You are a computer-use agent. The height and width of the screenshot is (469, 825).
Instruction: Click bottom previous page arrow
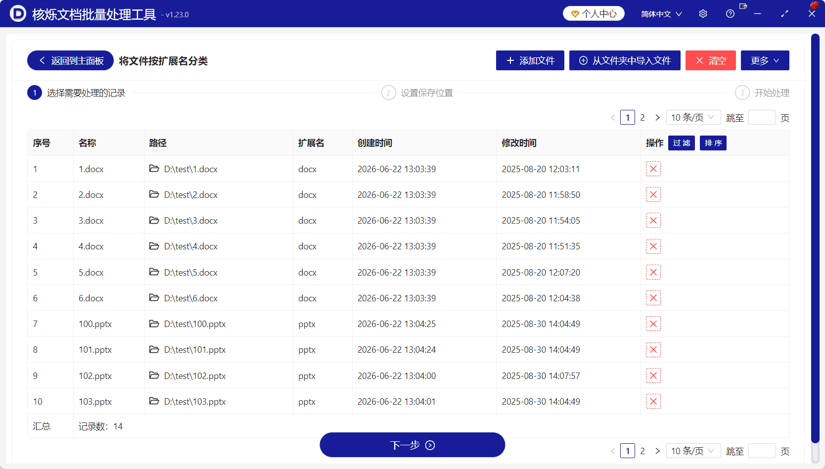(x=613, y=451)
